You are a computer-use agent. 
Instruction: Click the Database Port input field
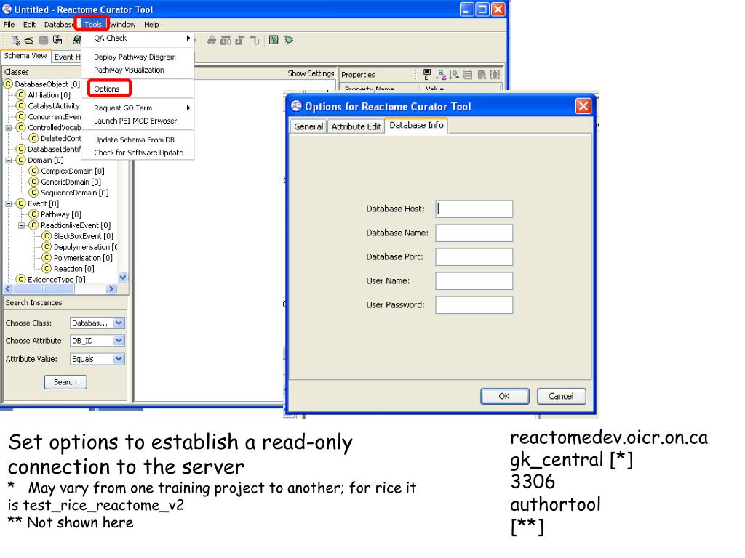pyautogui.click(x=474, y=256)
